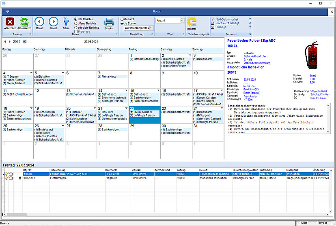Click the horizontal scrollbar below the table
The width and height of the screenshot is (336, 226).
[x=162, y=214]
